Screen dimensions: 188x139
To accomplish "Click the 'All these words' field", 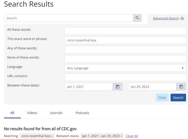I will 125,31.
